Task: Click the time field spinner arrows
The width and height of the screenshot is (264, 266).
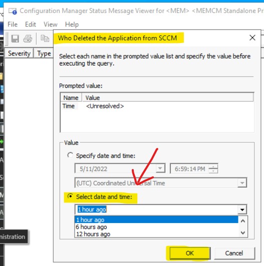Action: tap(213, 168)
